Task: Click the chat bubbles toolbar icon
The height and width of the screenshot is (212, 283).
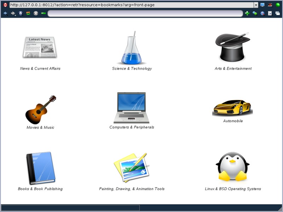Action: (x=255, y=13)
